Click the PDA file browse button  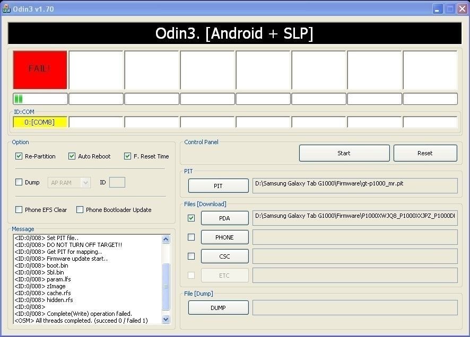(224, 218)
